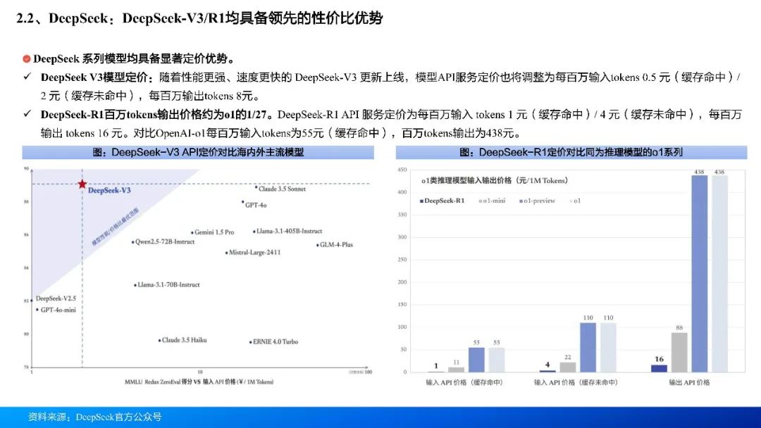Click the value label 22 above gray bar
This screenshot has height=428, width=761.
tap(568, 357)
